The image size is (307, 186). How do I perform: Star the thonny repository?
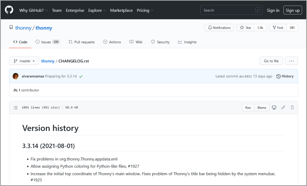tap(246, 28)
